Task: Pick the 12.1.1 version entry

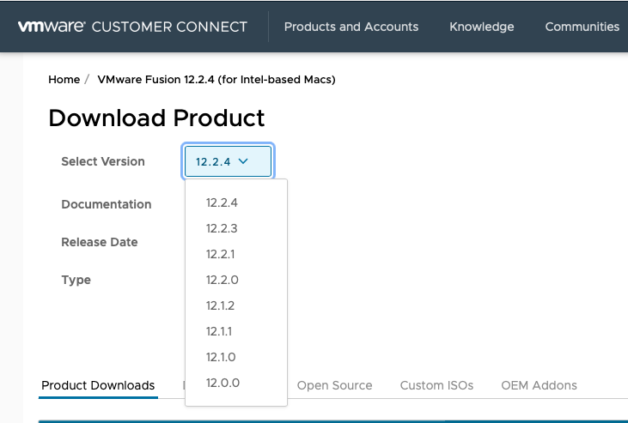Action: [x=219, y=332]
